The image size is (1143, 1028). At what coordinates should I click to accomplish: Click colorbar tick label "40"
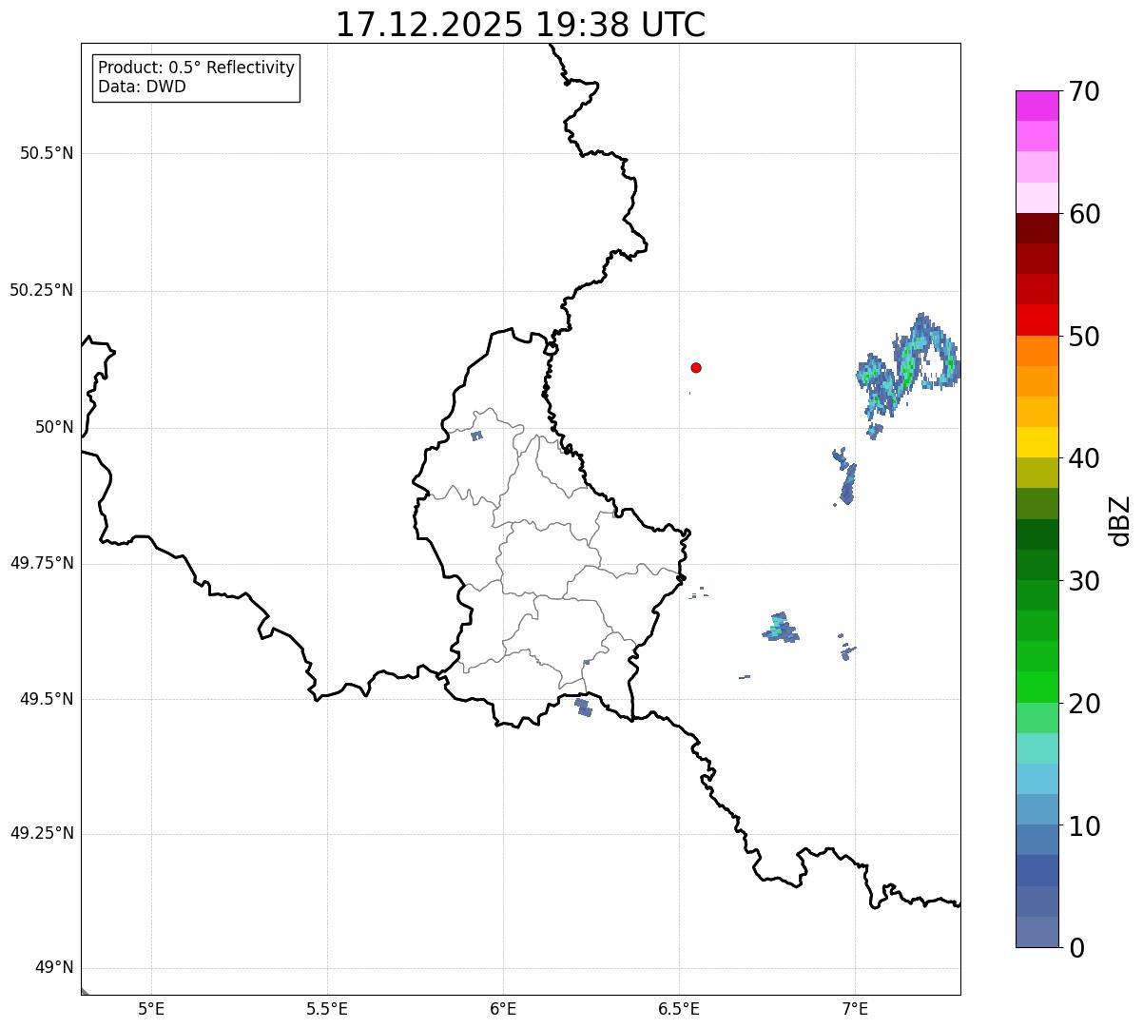tap(1084, 458)
